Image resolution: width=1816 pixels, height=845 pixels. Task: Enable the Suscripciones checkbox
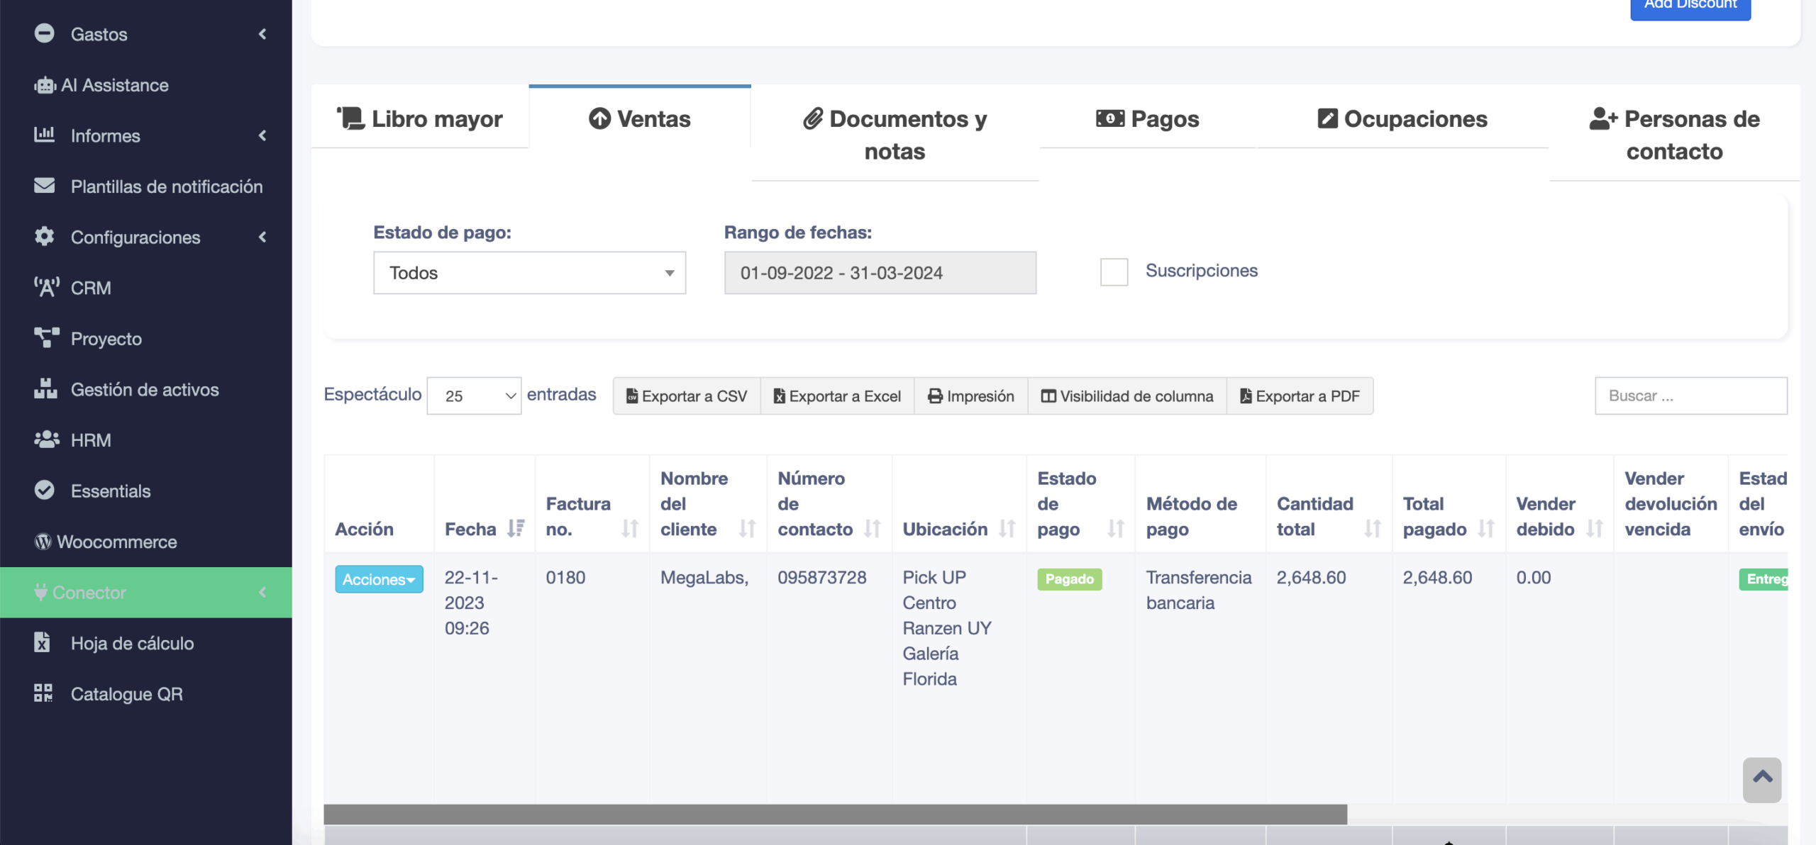click(1113, 272)
